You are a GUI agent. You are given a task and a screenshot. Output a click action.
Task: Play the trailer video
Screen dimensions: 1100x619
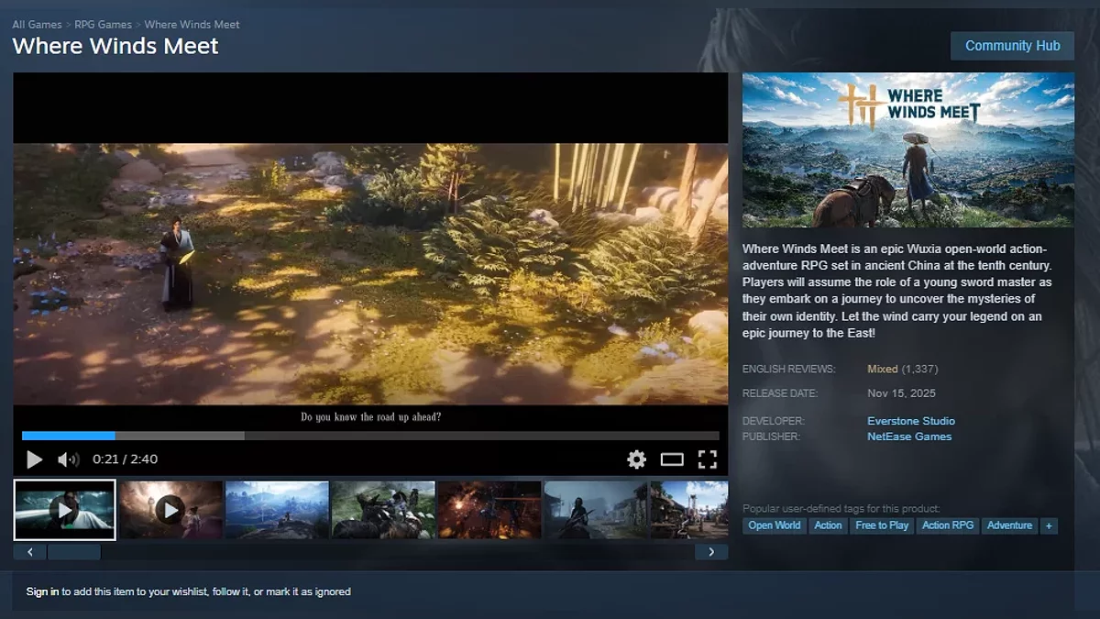click(35, 459)
